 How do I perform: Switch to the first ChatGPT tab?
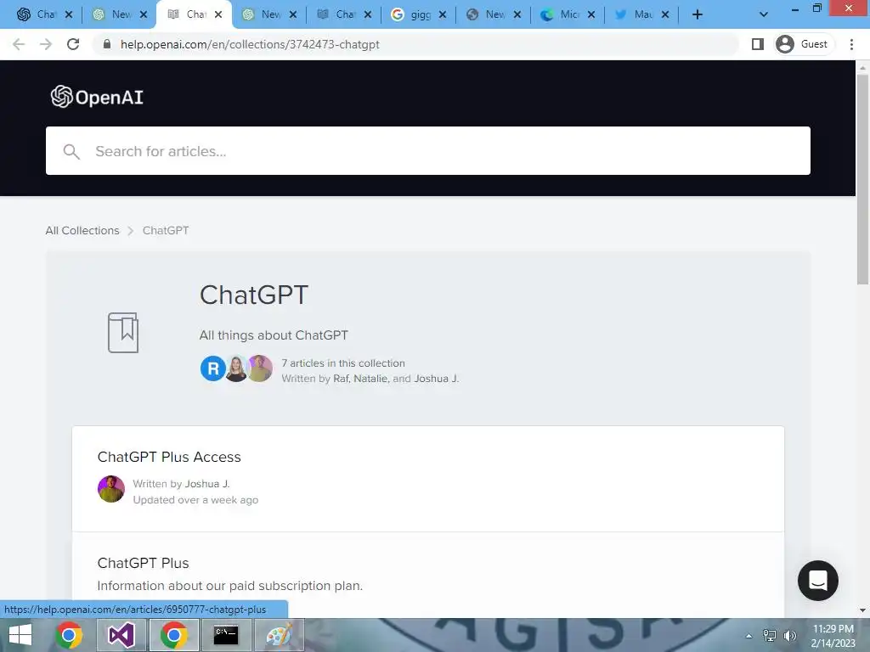coord(37,15)
